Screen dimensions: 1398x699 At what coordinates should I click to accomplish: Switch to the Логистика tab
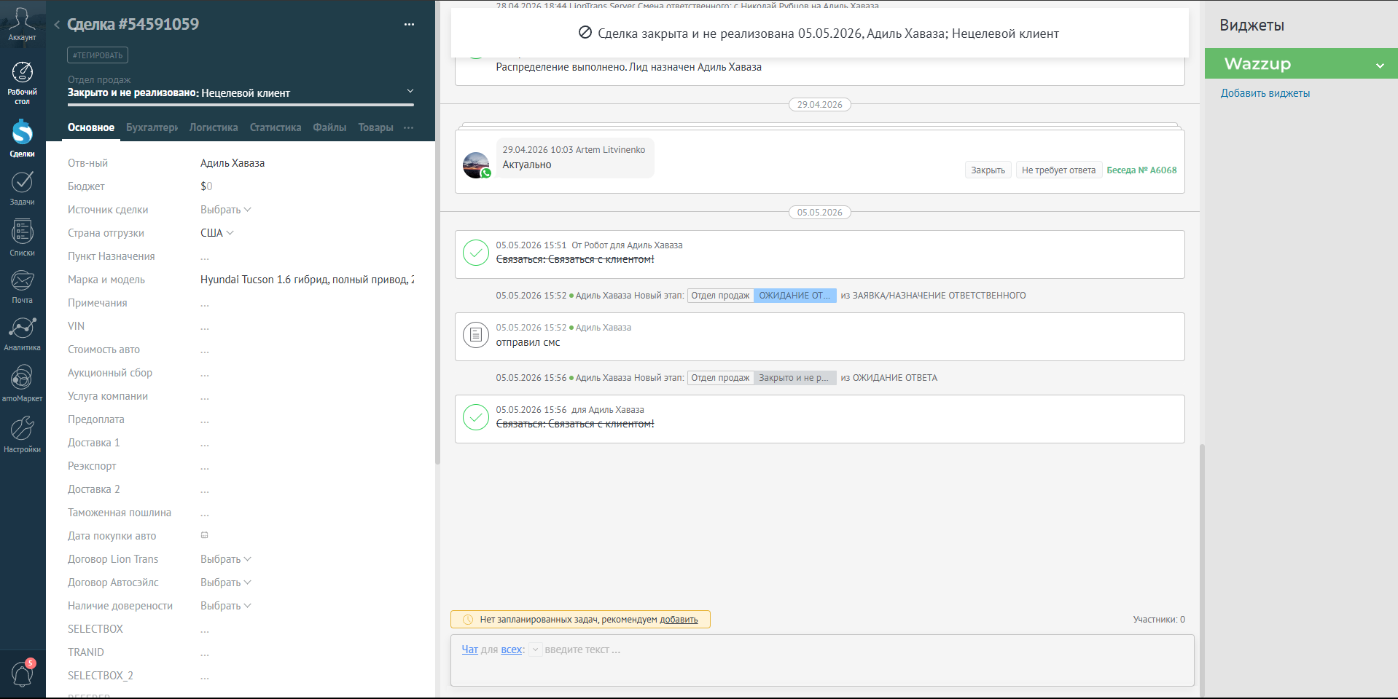tap(214, 127)
